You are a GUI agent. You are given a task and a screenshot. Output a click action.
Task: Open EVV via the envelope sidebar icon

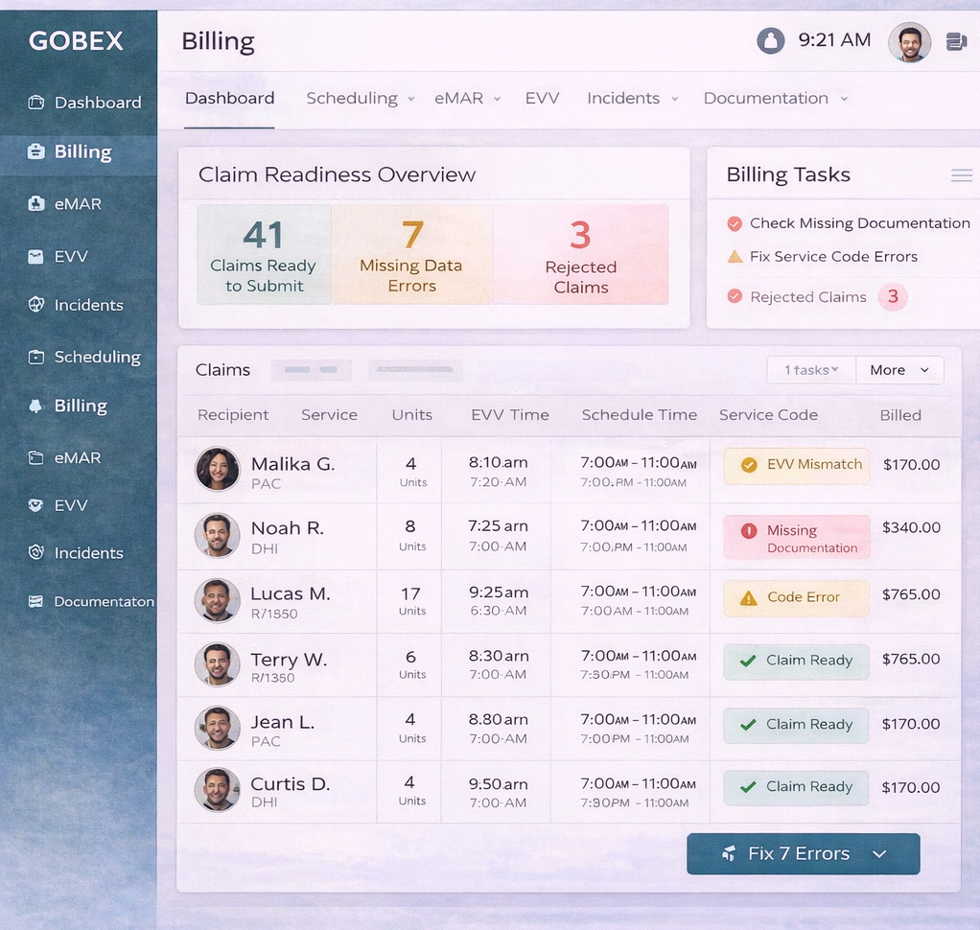pyautogui.click(x=36, y=256)
